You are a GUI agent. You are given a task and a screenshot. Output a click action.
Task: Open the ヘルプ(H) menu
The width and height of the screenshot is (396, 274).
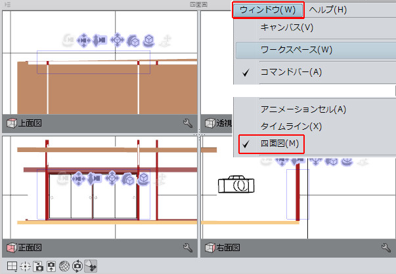pos(328,10)
